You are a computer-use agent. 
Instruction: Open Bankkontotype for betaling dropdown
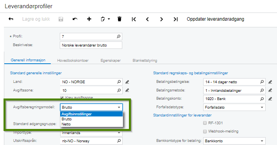tap(234, 141)
